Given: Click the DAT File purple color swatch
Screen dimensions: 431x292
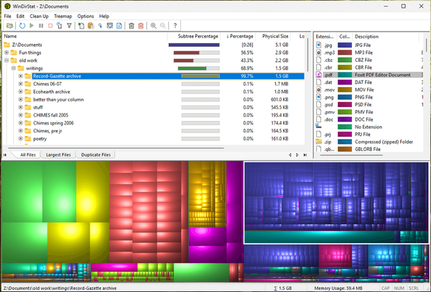Looking at the screenshot, I should click(345, 82).
